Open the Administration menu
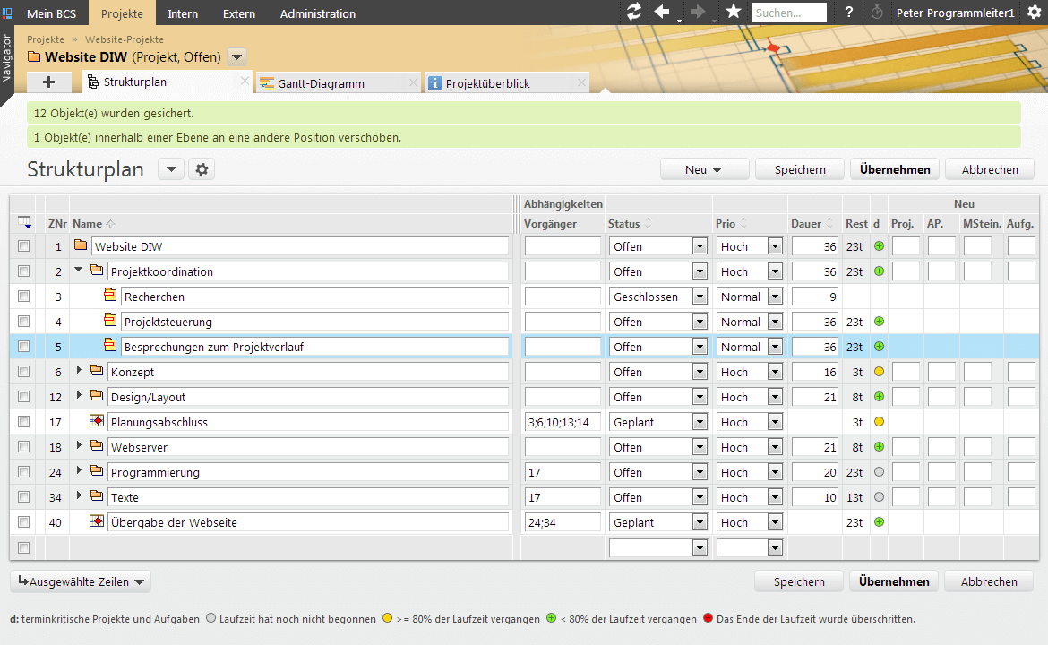This screenshot has width=1048, height=645. [x=317, y=13]
